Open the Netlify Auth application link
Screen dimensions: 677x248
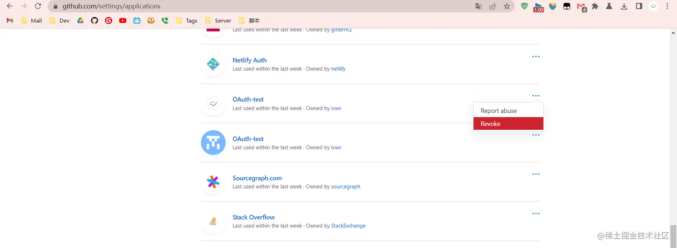pyautogui.click(x=249, y=60)
